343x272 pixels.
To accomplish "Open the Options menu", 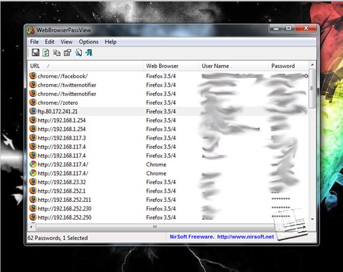I will (88, 42).
